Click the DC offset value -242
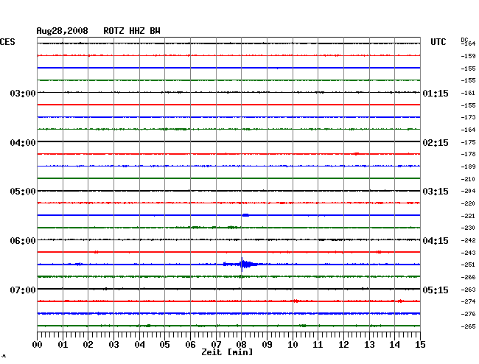 (468, 240)
